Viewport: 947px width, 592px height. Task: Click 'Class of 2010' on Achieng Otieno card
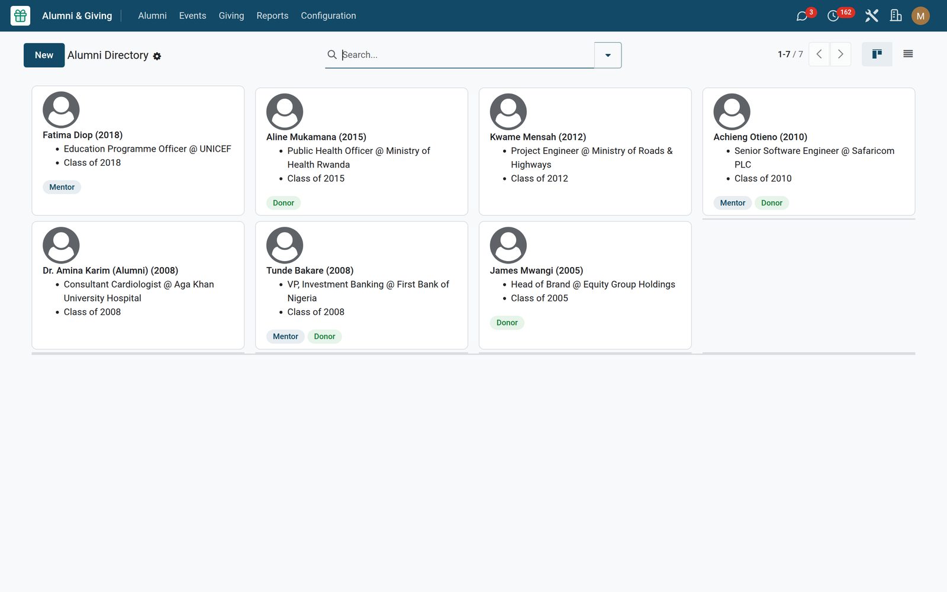click(763, 178)
